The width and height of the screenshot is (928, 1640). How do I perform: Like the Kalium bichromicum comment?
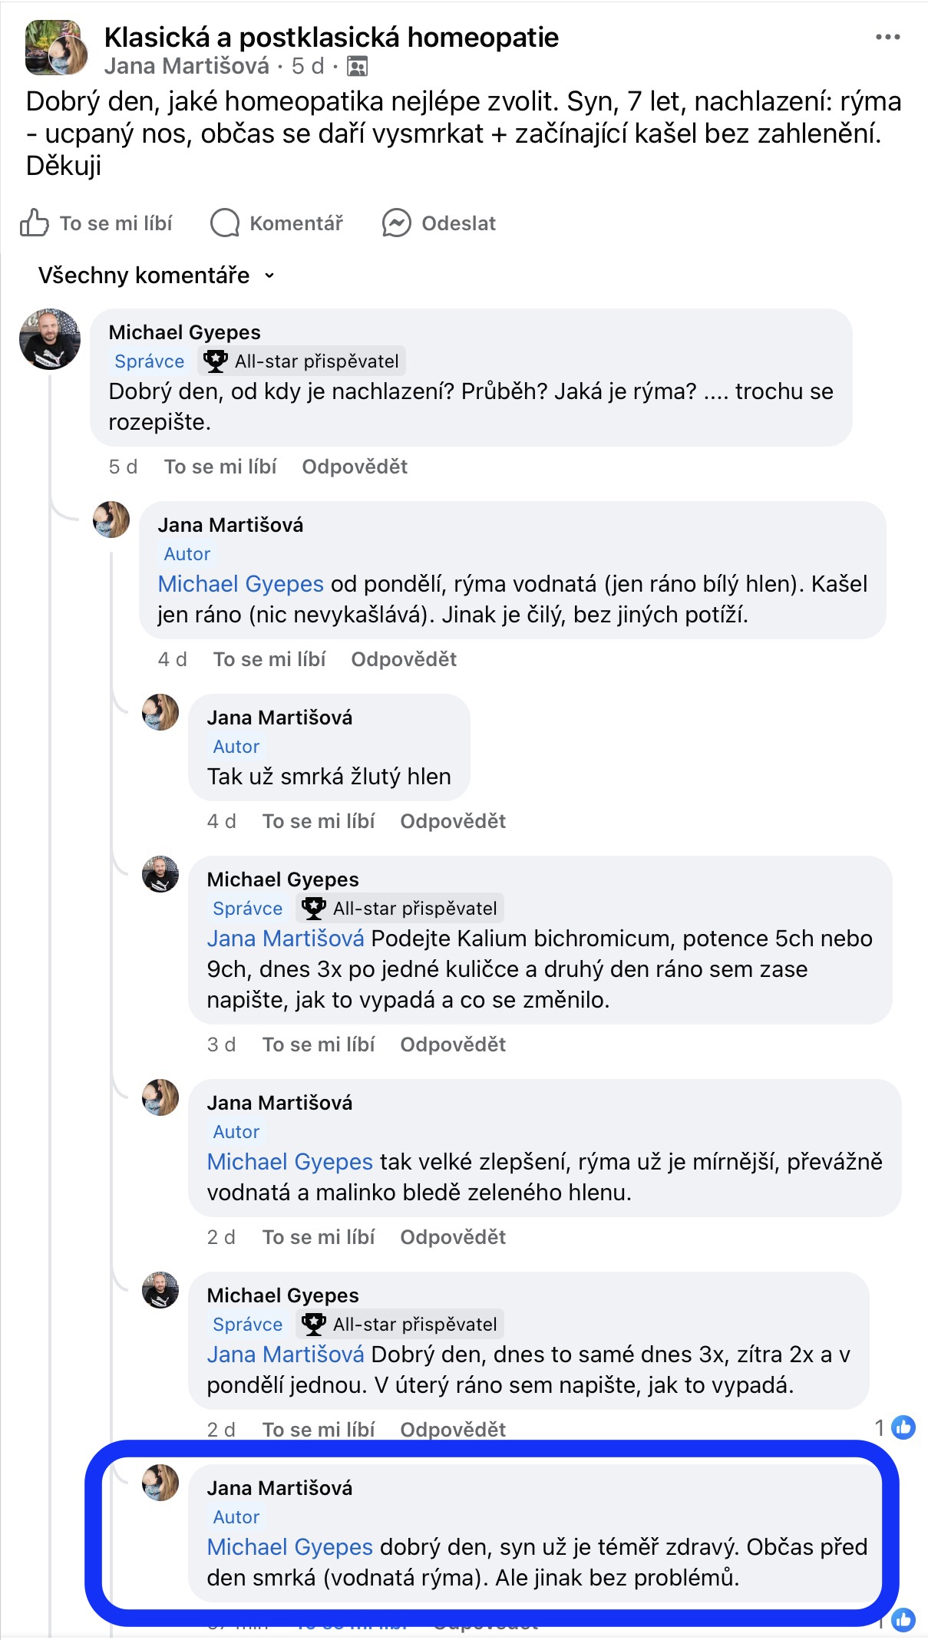click(x=319, y=1044)
